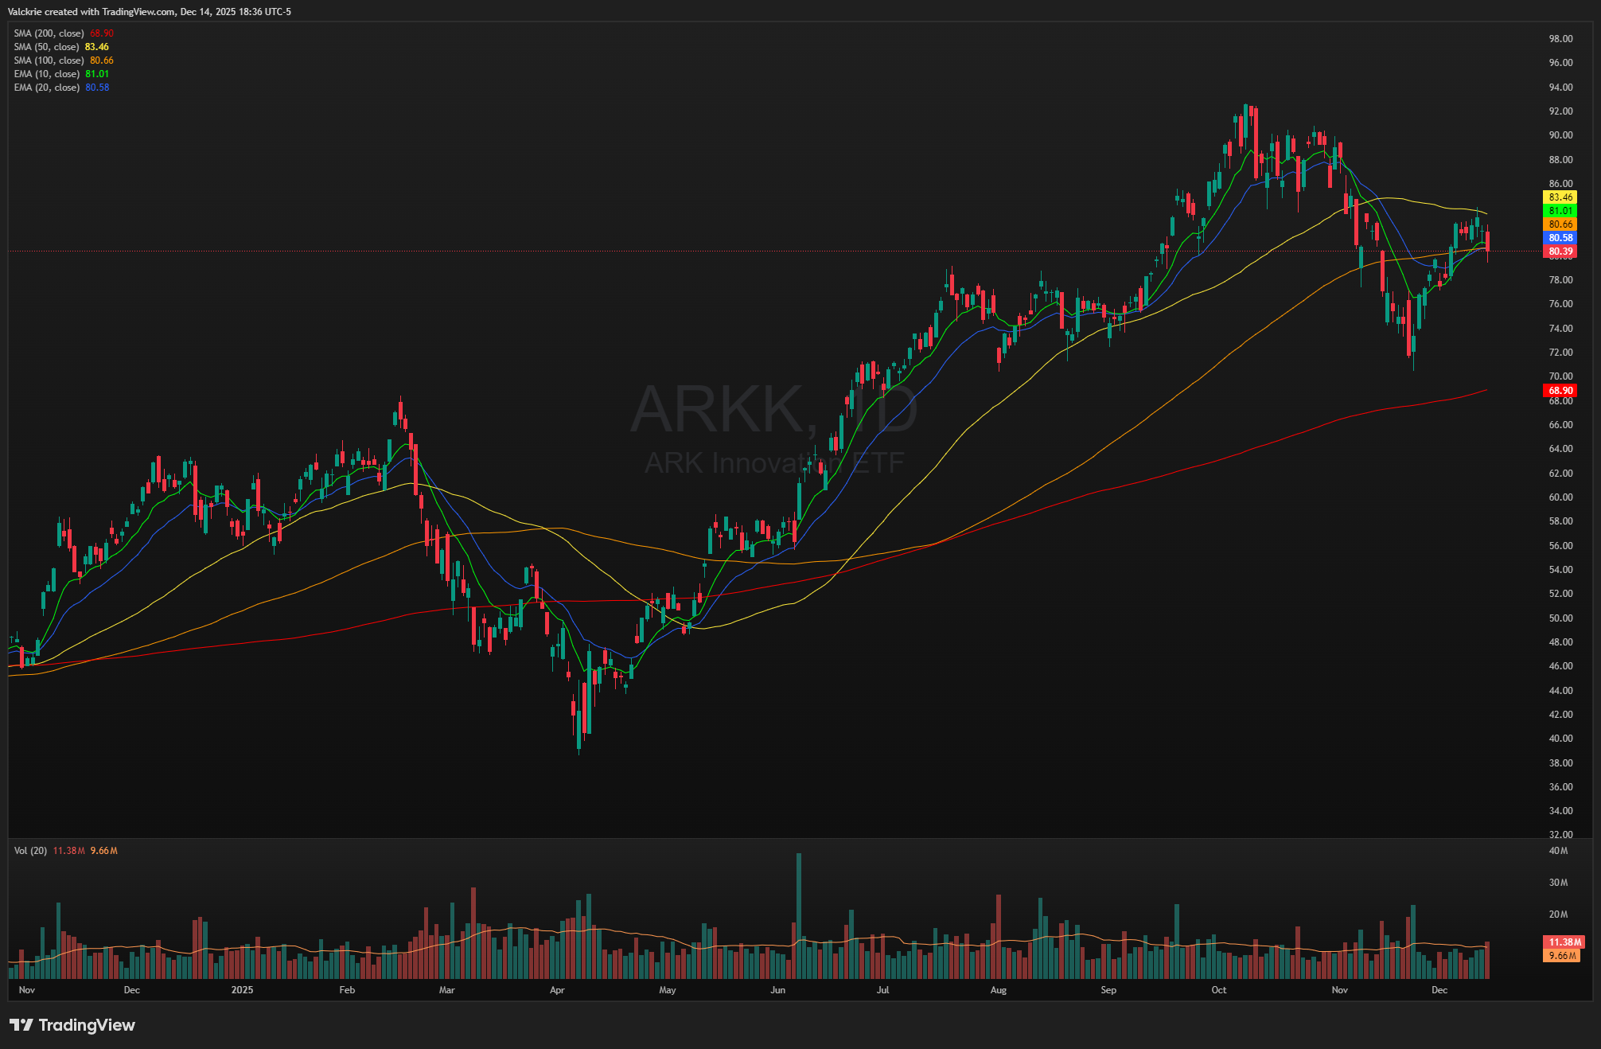Click the blue 80.58 price tag
The image size is (1601, 1049).
tap(1560, 238)
